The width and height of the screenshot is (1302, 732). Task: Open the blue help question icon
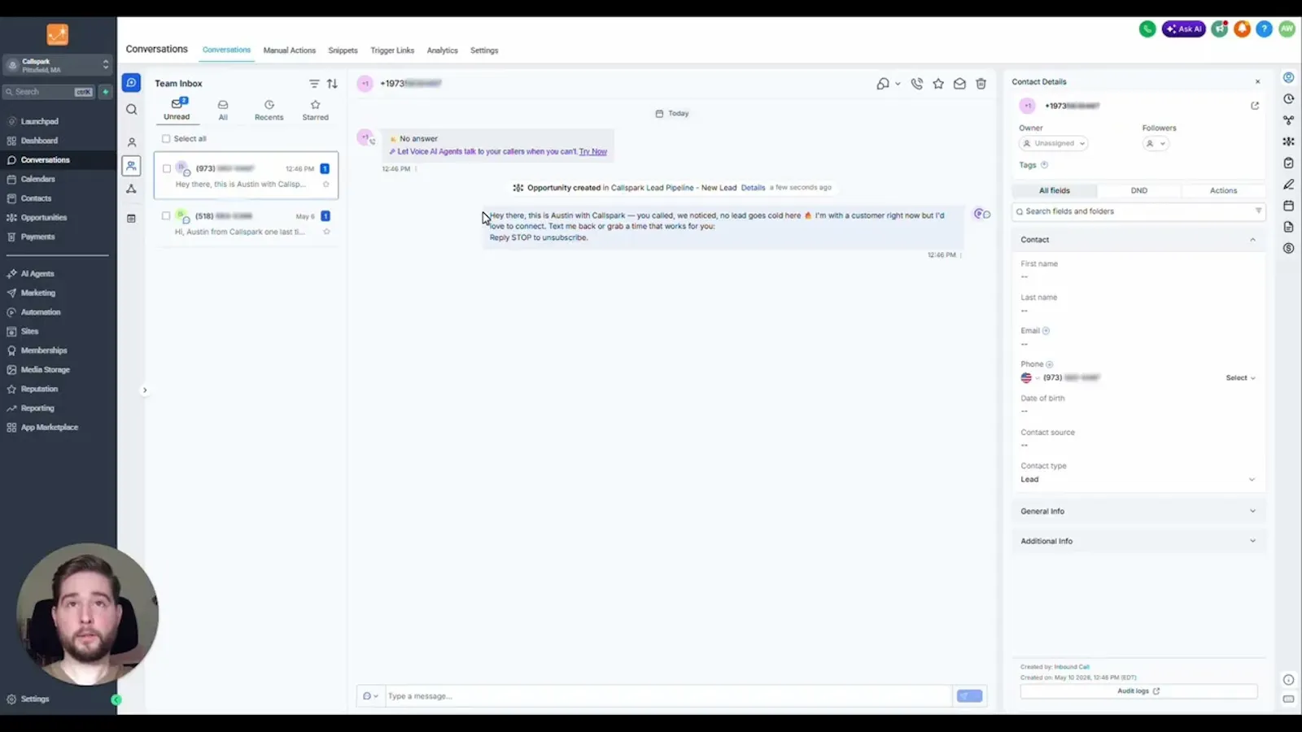tap(1264, 28)
